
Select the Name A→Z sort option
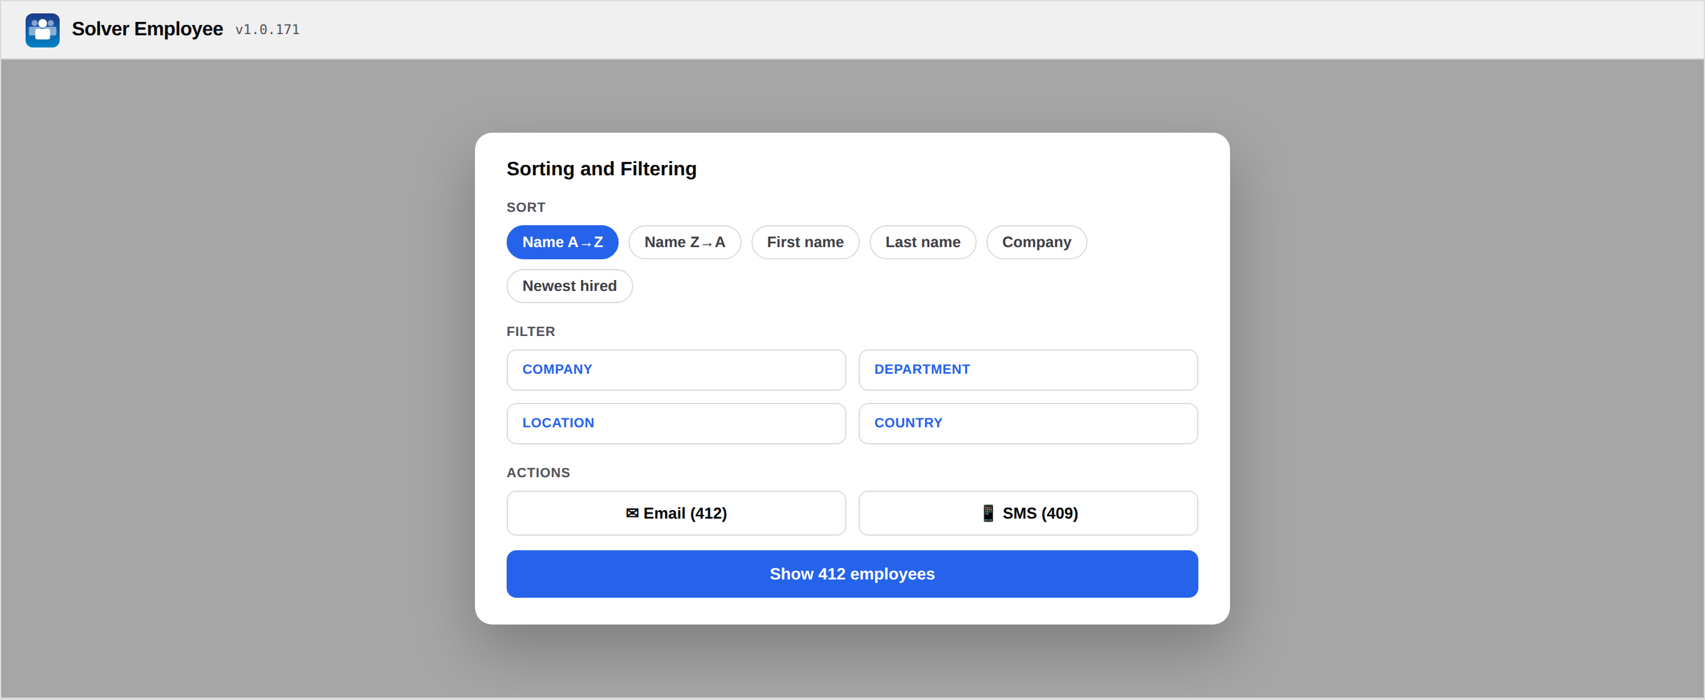point(562,242)
